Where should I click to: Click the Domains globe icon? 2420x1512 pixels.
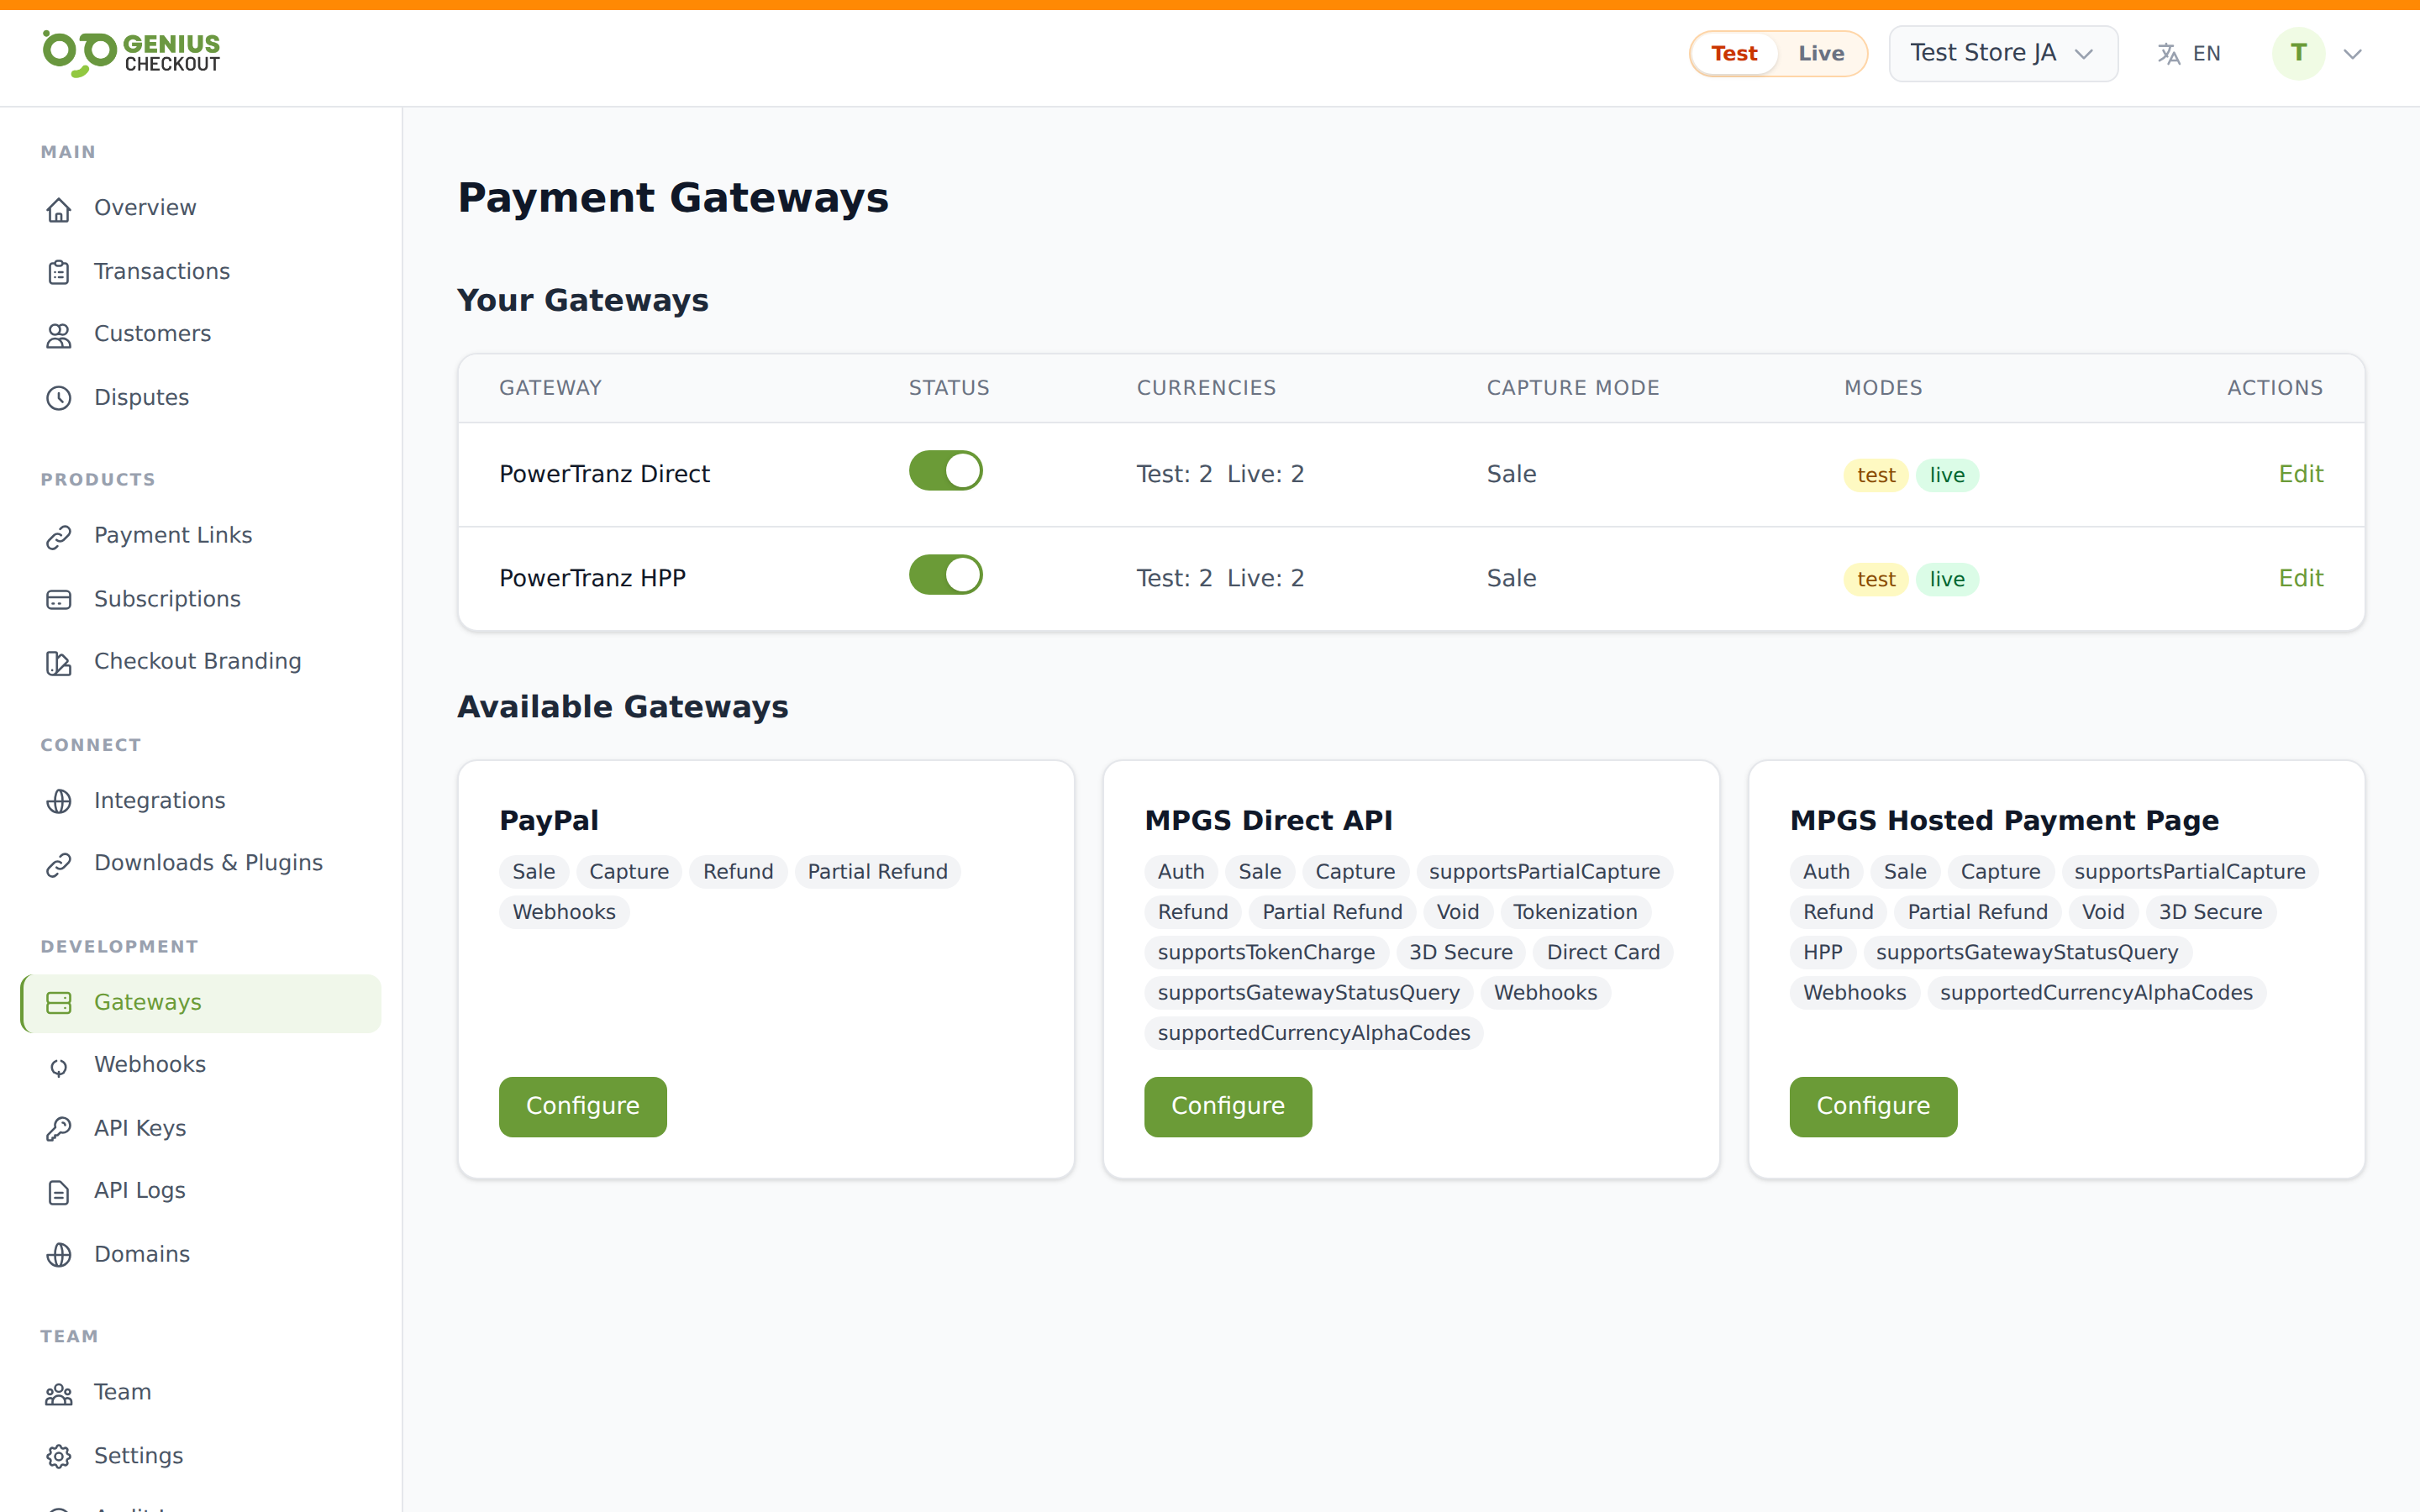59,1255
